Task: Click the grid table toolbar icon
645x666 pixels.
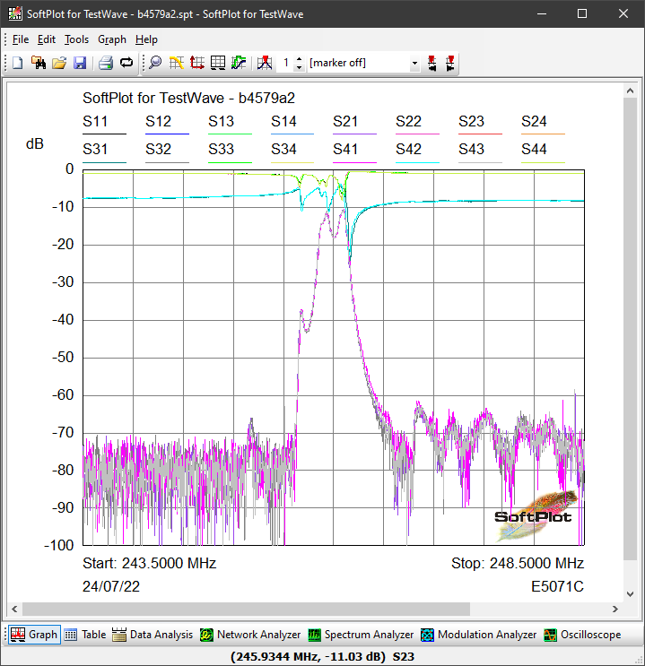Action: pos(218,63)
